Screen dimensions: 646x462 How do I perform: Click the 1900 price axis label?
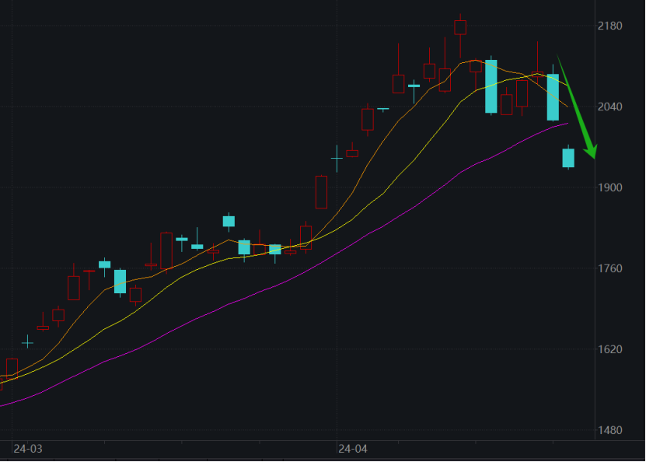point(609,187)
